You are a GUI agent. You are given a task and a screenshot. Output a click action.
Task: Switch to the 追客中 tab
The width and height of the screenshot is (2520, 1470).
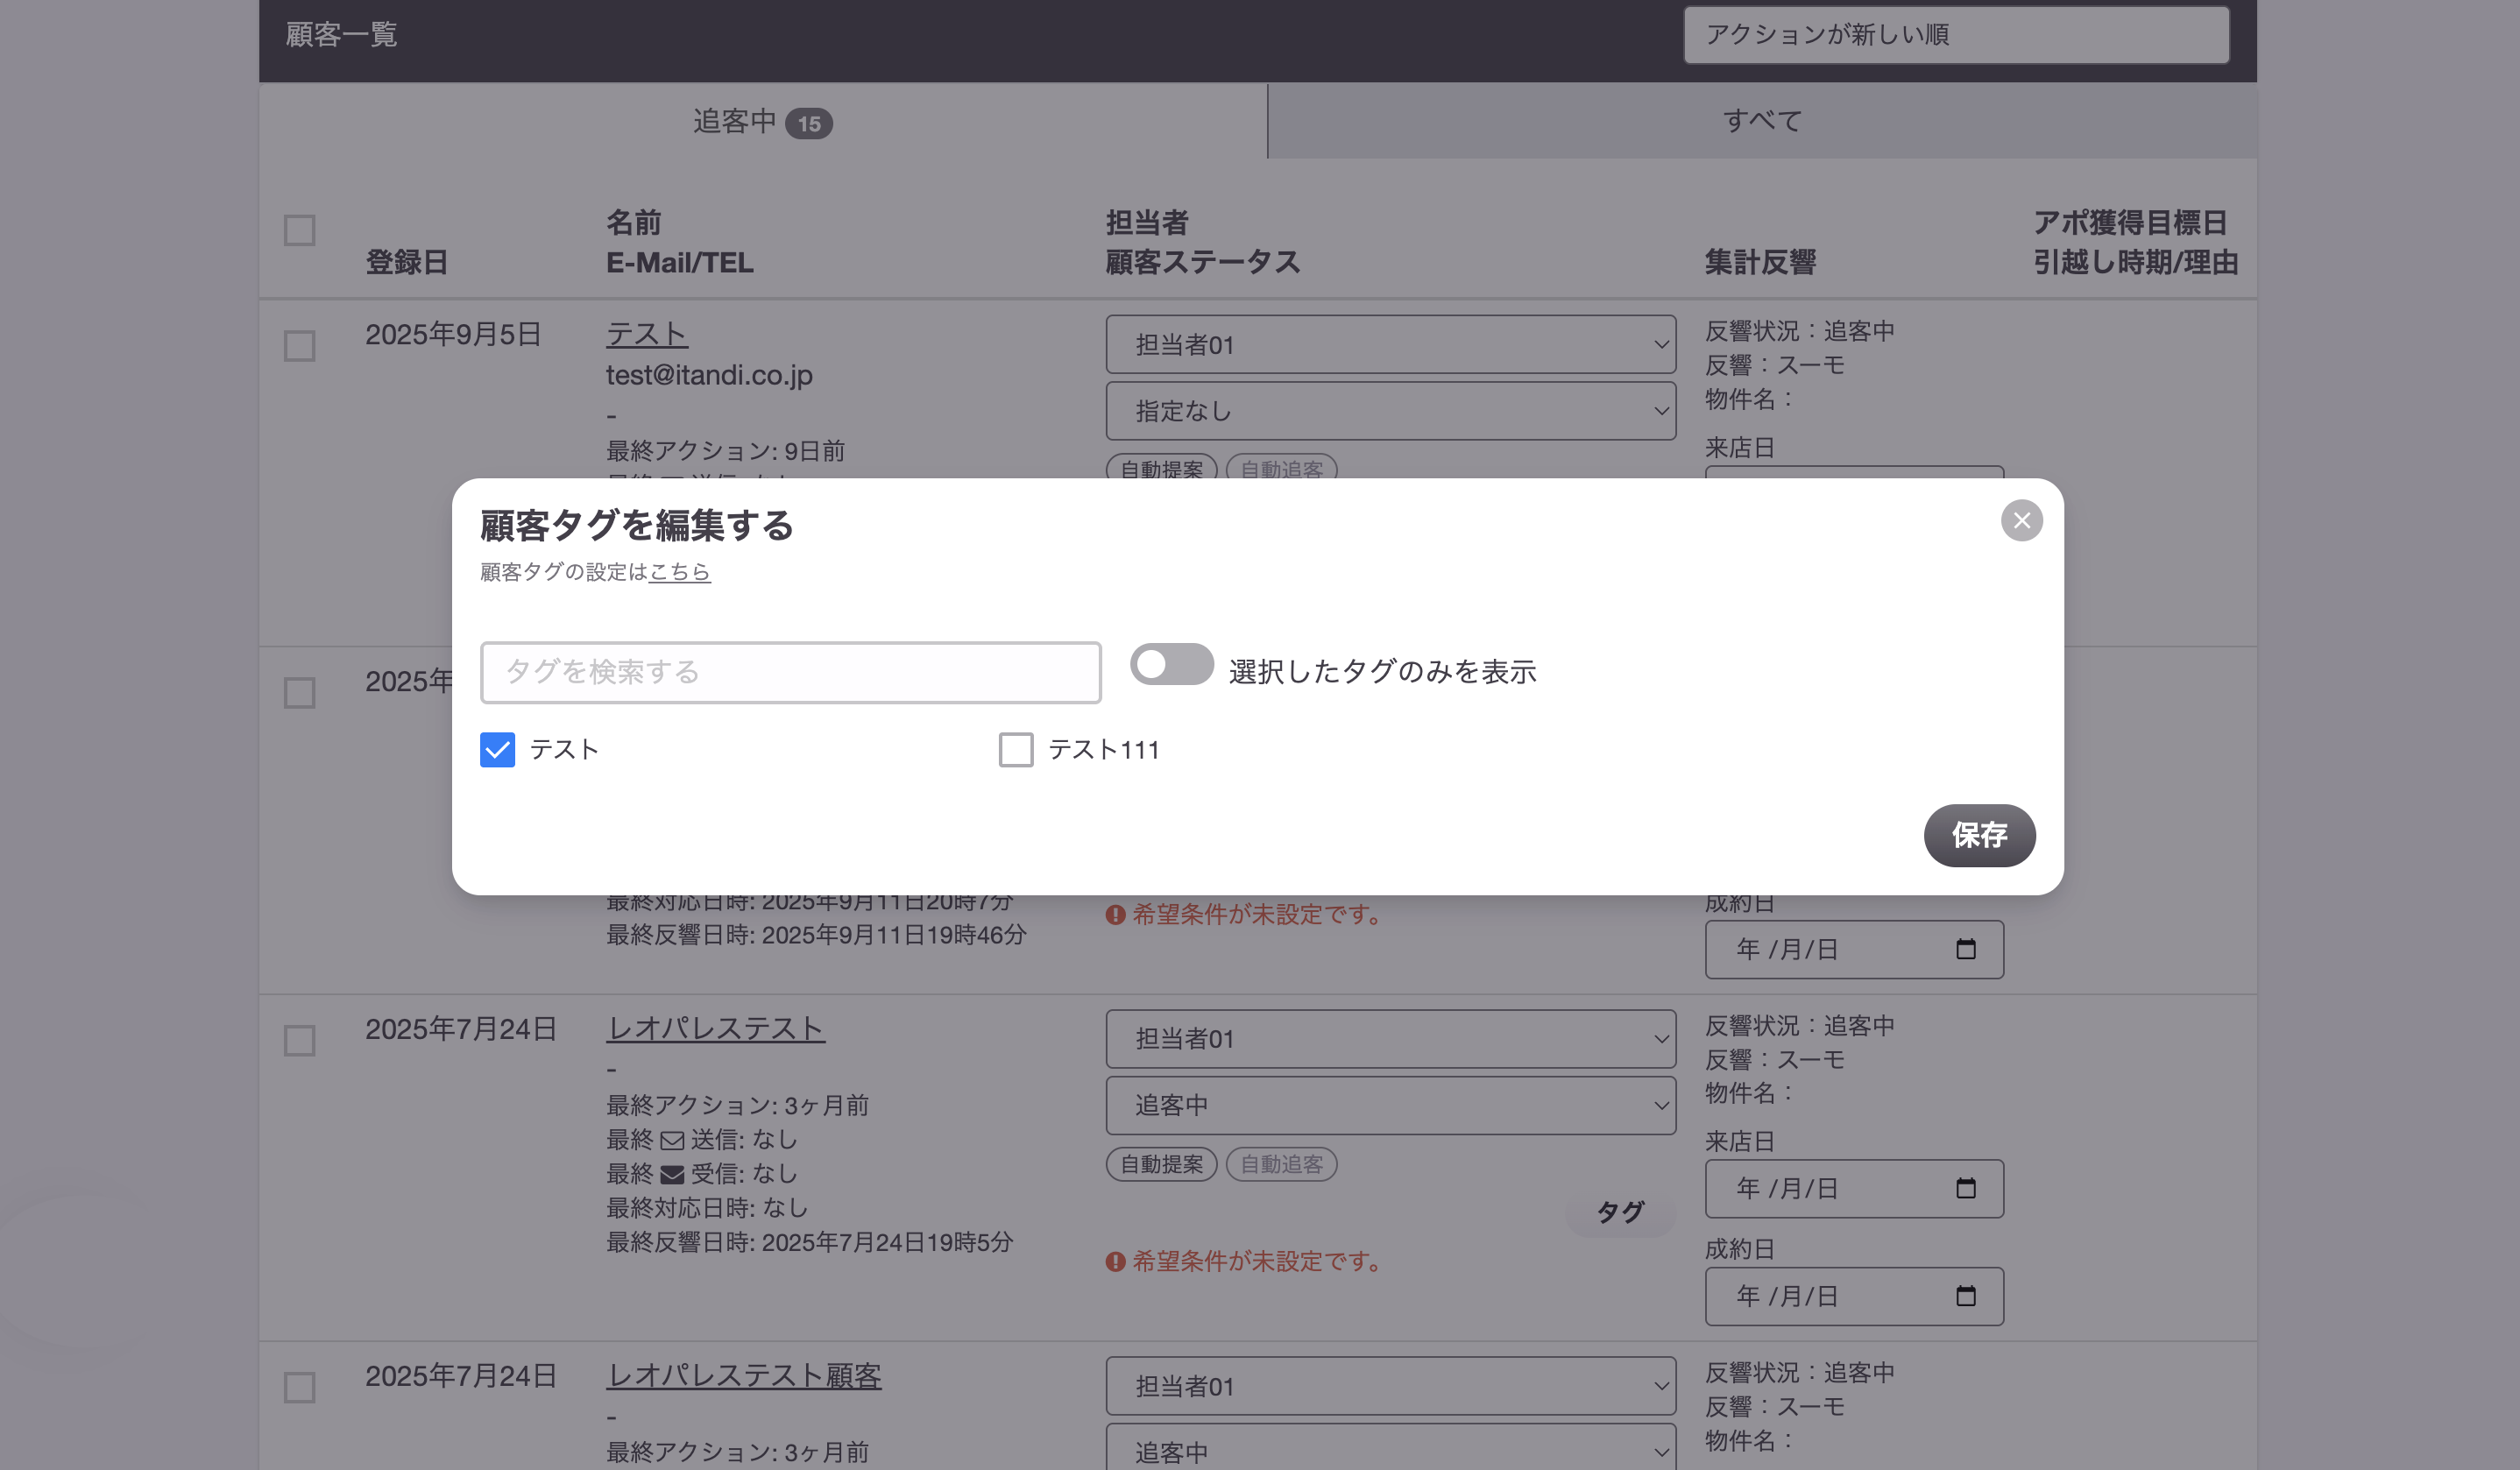[x=763, y=122]
